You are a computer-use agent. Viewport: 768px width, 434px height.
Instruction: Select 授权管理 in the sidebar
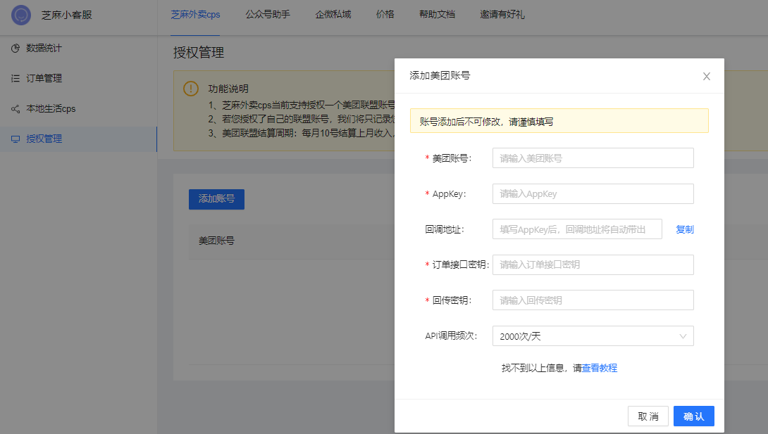click(x=78, y=139)
